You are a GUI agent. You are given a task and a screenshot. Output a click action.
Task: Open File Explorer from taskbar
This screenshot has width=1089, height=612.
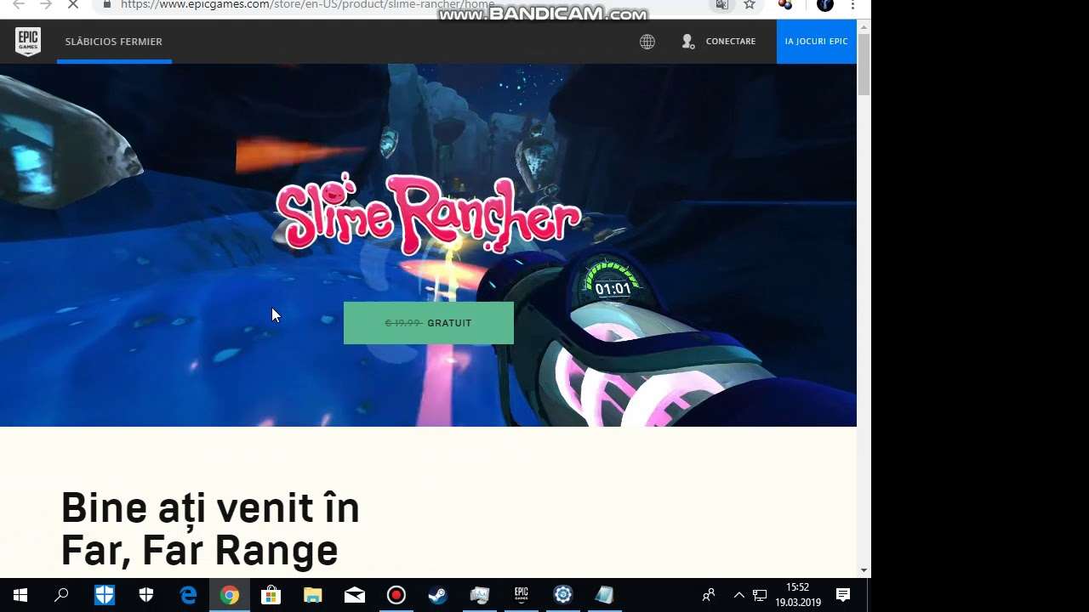(313, 595)
